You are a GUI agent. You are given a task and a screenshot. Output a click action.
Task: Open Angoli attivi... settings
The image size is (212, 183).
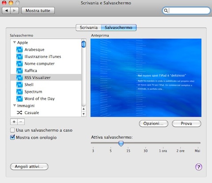[x=29, y=167]
